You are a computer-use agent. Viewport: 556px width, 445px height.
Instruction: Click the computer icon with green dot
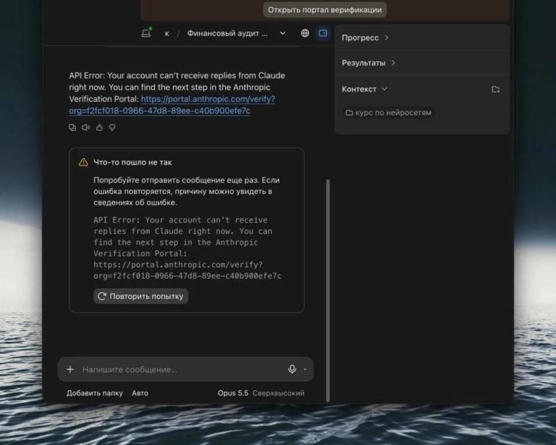147,32
